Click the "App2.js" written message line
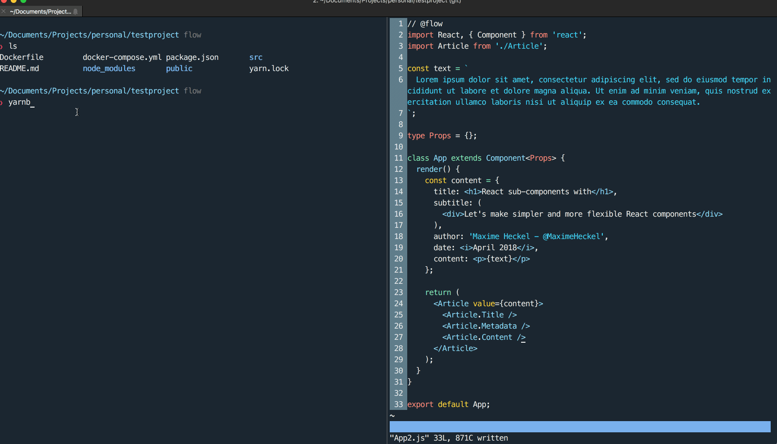Image resolution: width=777 pixels, height=444 pixels. coord(449,438)
